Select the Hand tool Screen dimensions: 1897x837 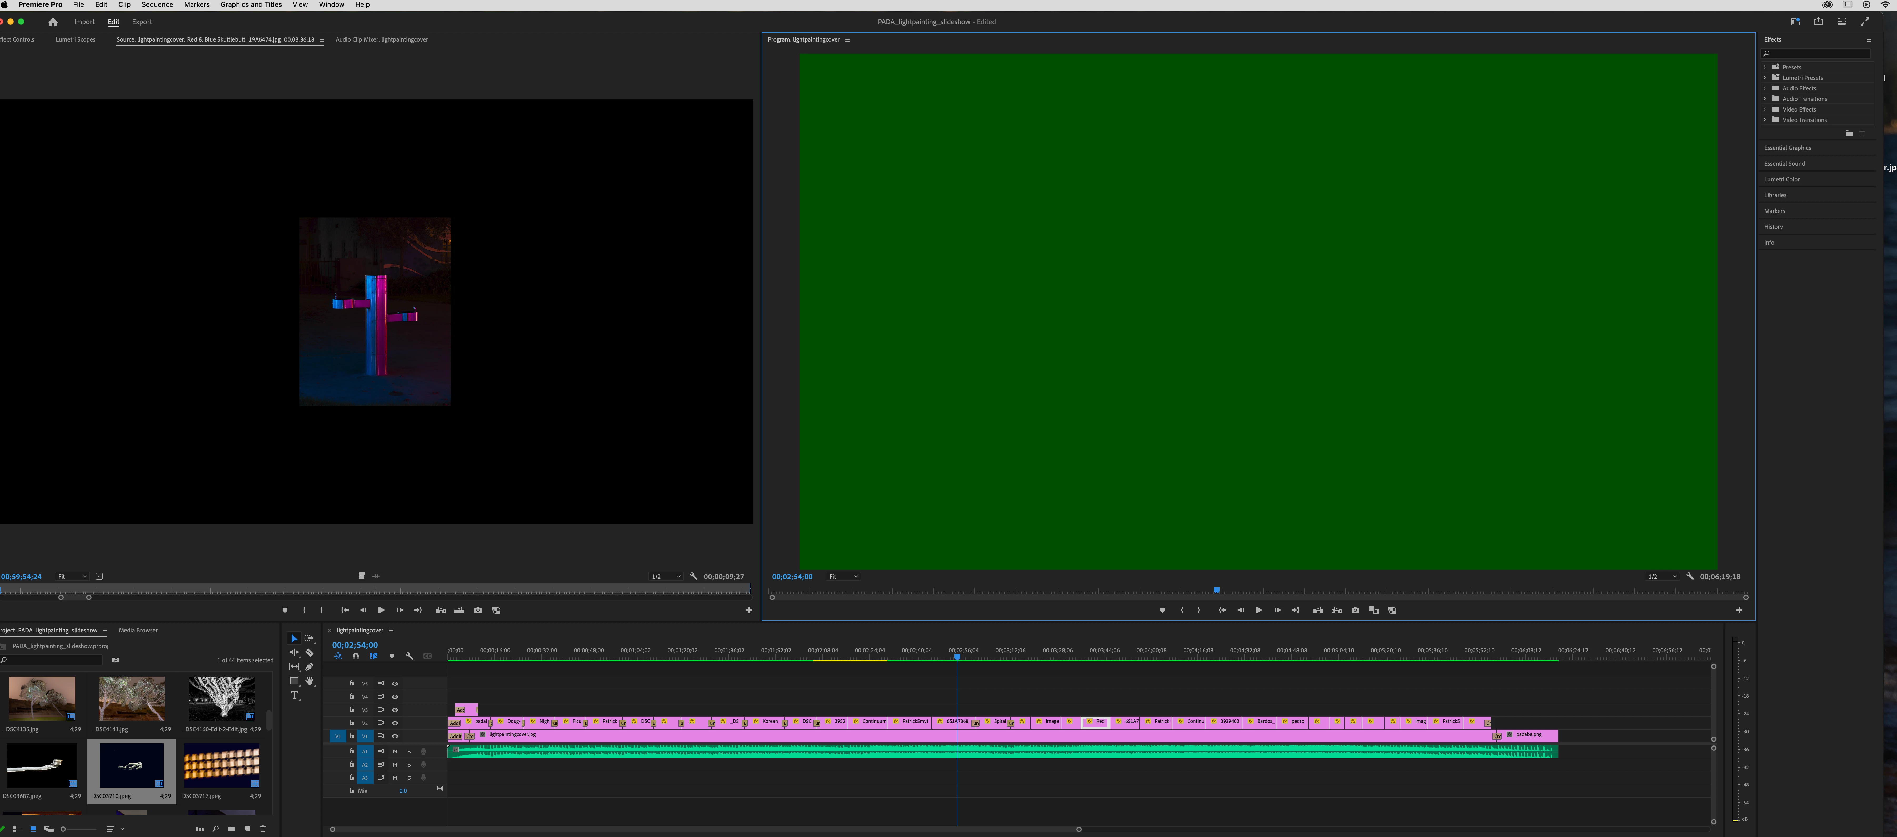click(x=309, y=681)
